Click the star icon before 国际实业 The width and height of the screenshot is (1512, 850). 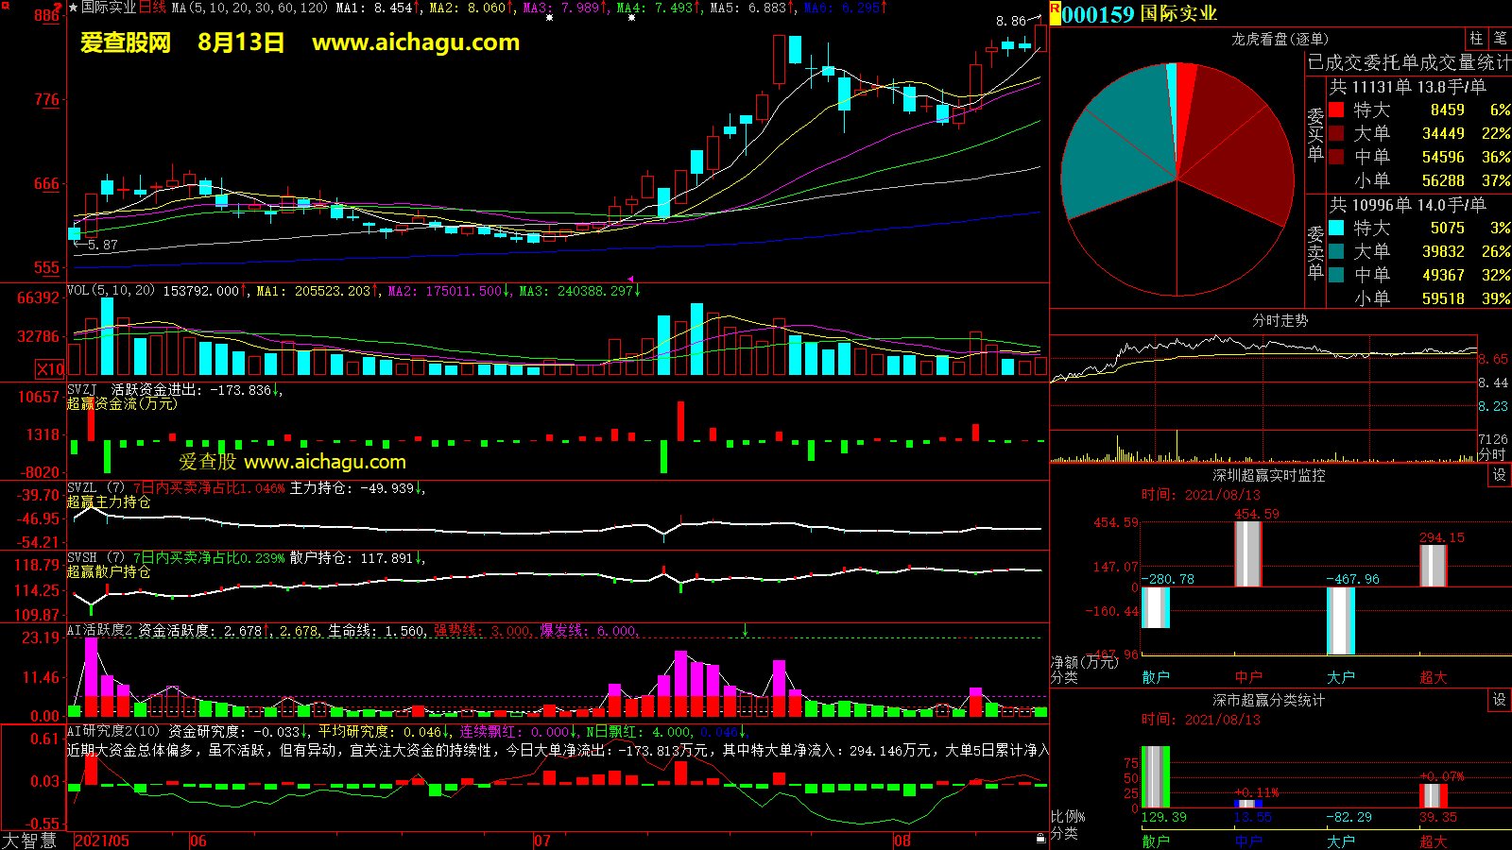click(x=73, y=8)
